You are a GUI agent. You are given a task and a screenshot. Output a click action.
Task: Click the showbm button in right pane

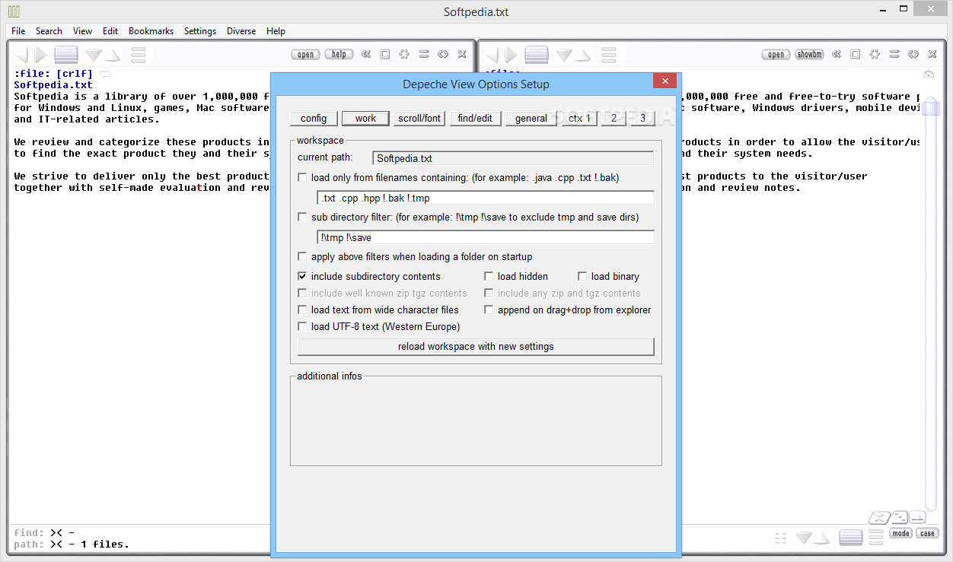[x=809, y=54]
